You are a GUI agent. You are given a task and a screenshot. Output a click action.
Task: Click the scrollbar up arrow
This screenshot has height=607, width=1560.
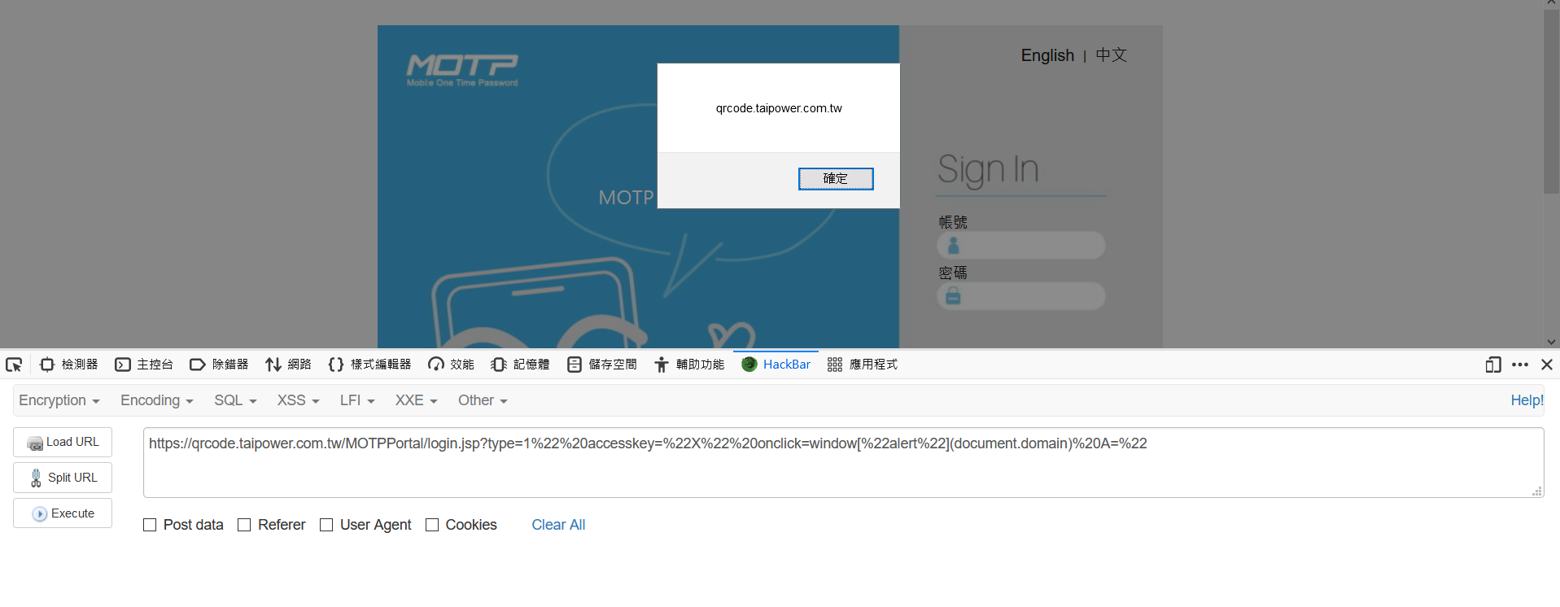coord(1551,4)
